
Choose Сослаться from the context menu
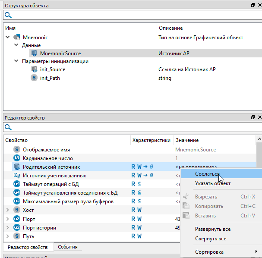tap(207, 174)
